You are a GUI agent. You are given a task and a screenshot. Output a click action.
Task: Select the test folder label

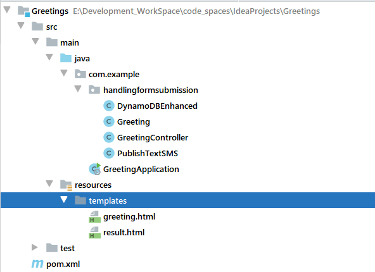coord(67,248)
